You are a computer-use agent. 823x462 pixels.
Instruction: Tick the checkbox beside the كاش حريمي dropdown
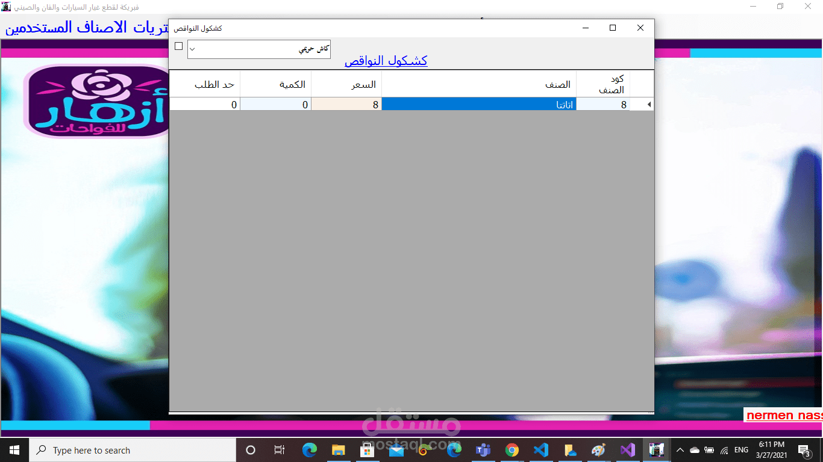[x=178, y=46]
